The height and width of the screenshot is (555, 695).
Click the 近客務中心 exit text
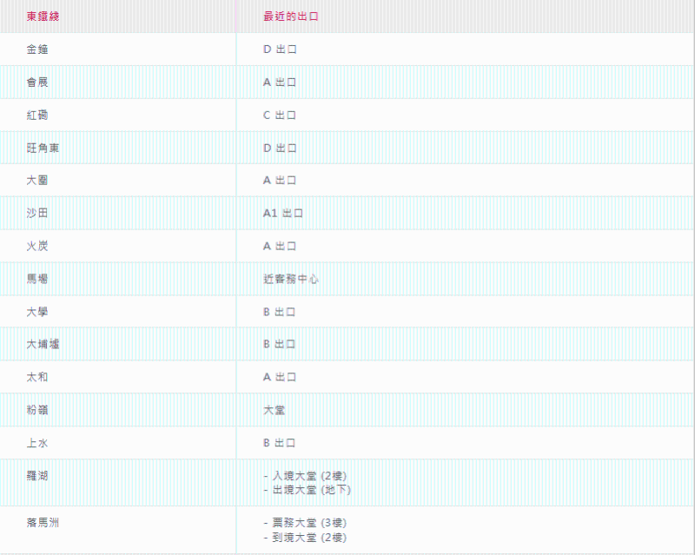[x=291, y=280]
